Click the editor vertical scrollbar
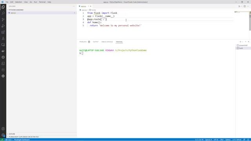251x141 pixels. coord(250,21)
